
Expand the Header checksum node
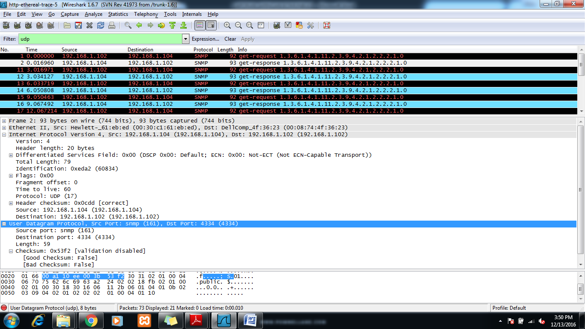[x=11, y=203]
